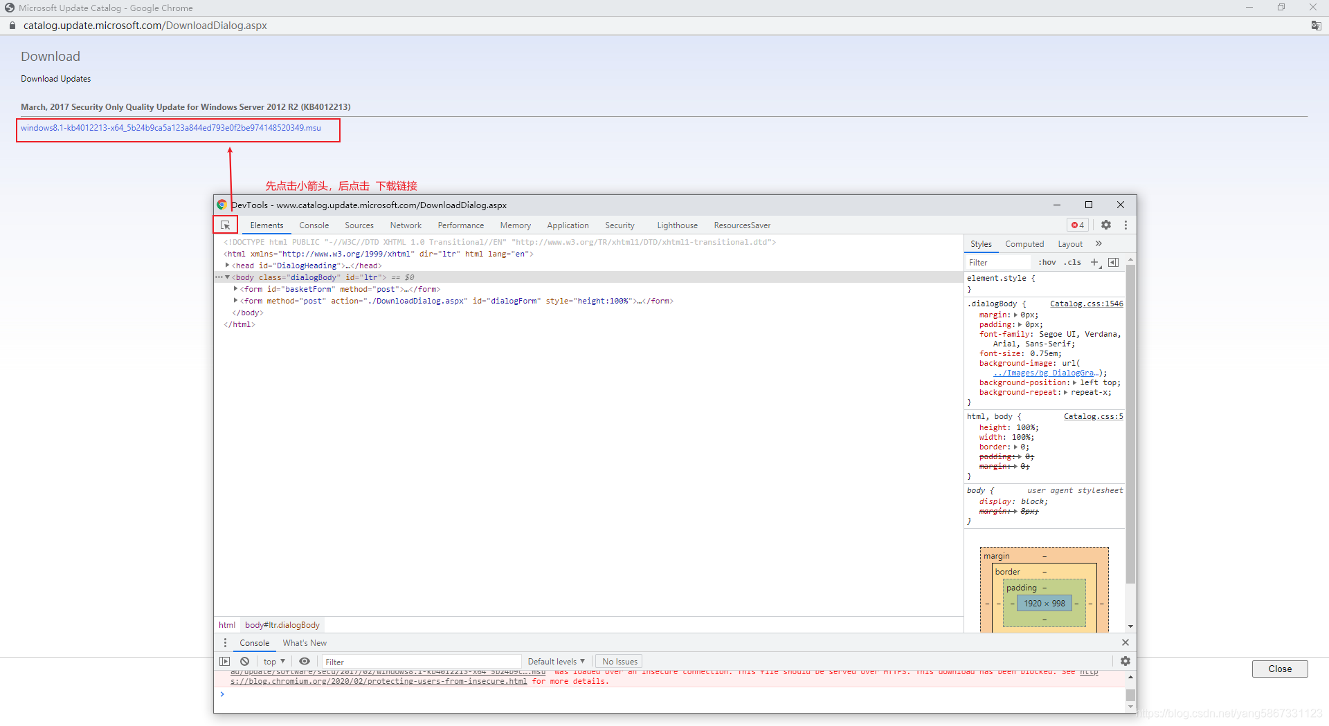Clear console with the block icon
The image size is (1329, 726).
point(244,661)
